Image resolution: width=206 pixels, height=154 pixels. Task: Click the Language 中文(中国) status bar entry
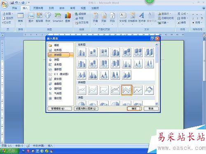click(38, 146)
